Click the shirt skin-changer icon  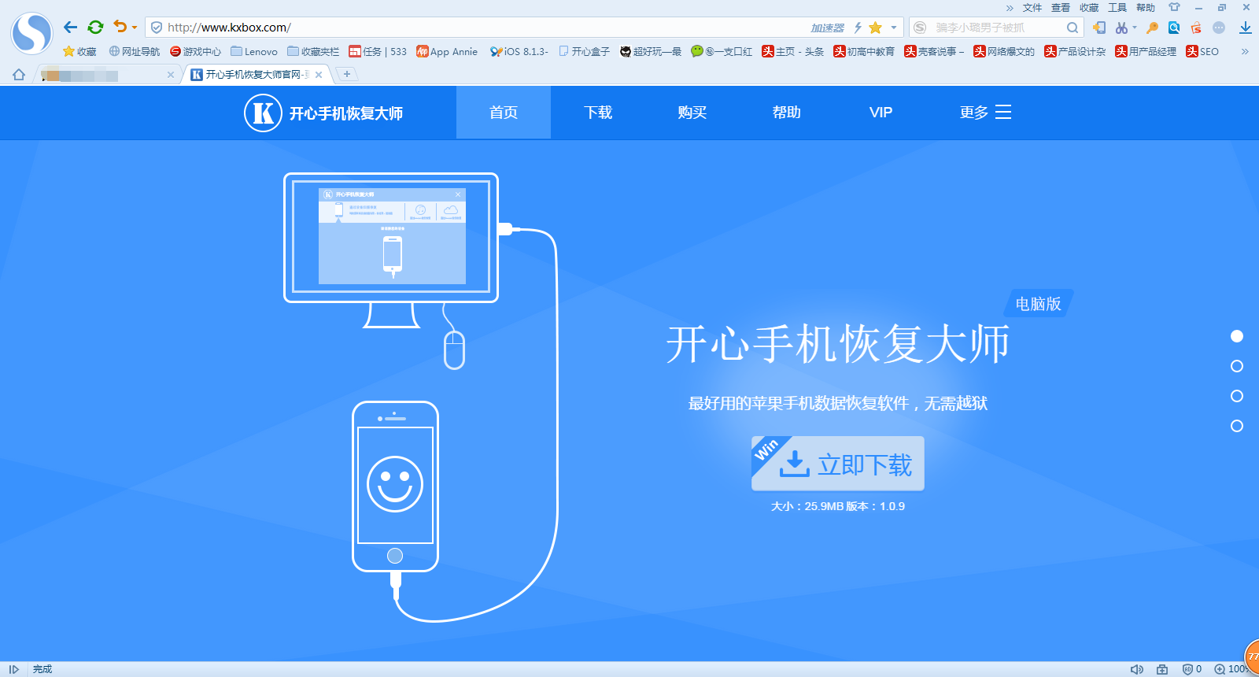1174,7
